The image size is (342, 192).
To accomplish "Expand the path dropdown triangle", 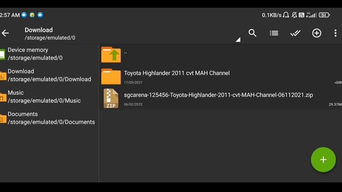I will [238, 39].
